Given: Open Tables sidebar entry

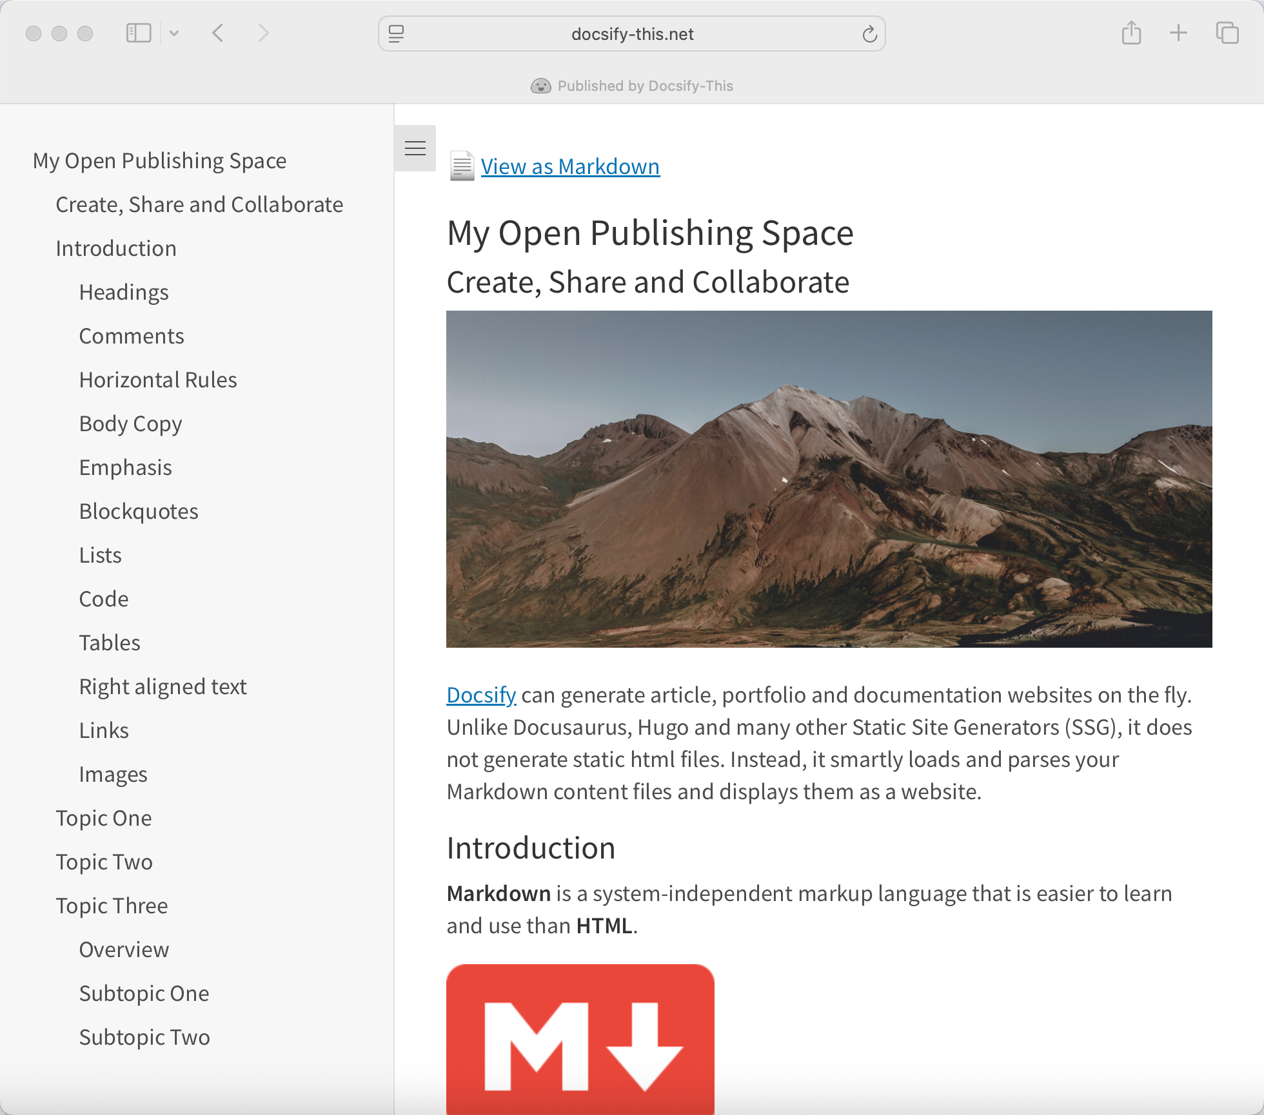Looking at the screenshot, I should (110, 643).
